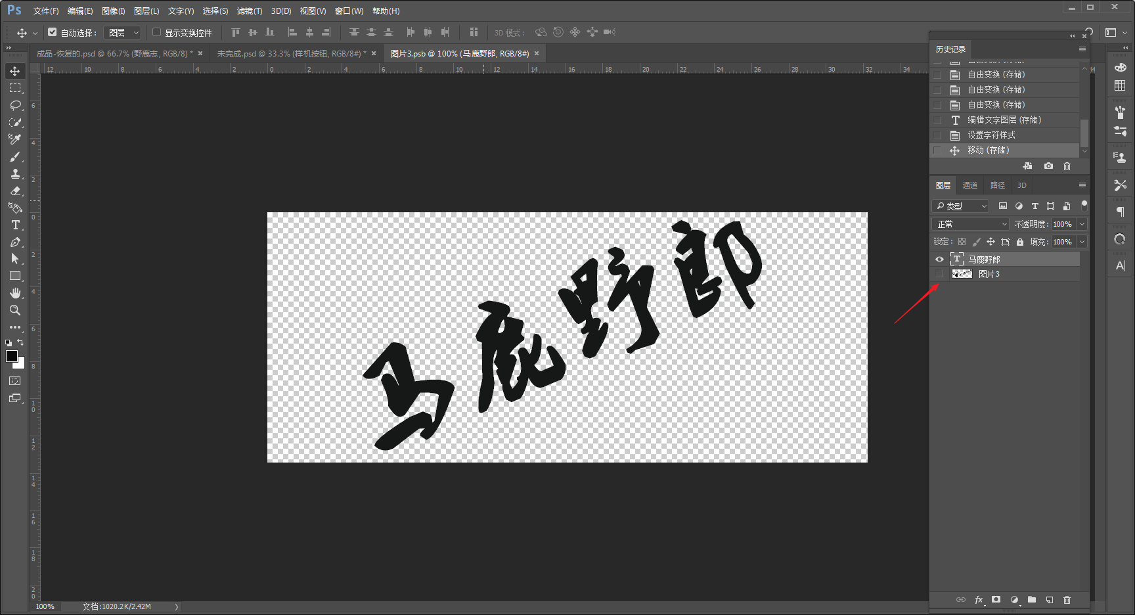This screenshot has height=615, width=1135.
Task: Open the 图像(I) menu
Action: pyautogui.click(x=113, y=11)
